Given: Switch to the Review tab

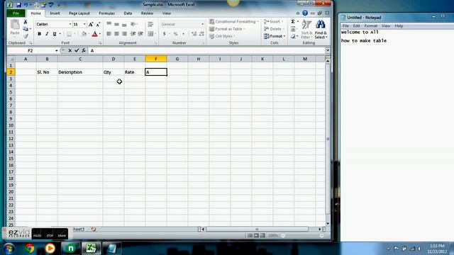Looking at the screenshot, I should (147, 13).
